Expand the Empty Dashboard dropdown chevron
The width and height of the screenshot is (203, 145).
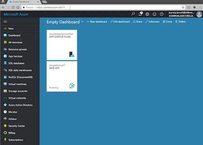pyautogui.click(x=82, y=22)
